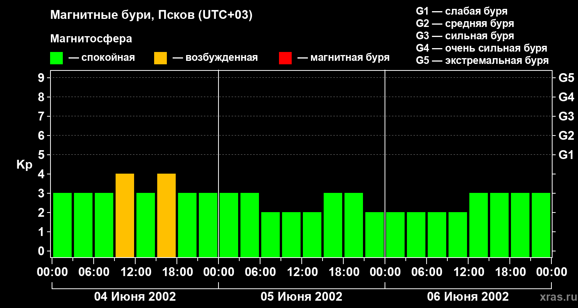Click the green «спокойная» legend swatch
Screen dimensions: 578x308
57,58
